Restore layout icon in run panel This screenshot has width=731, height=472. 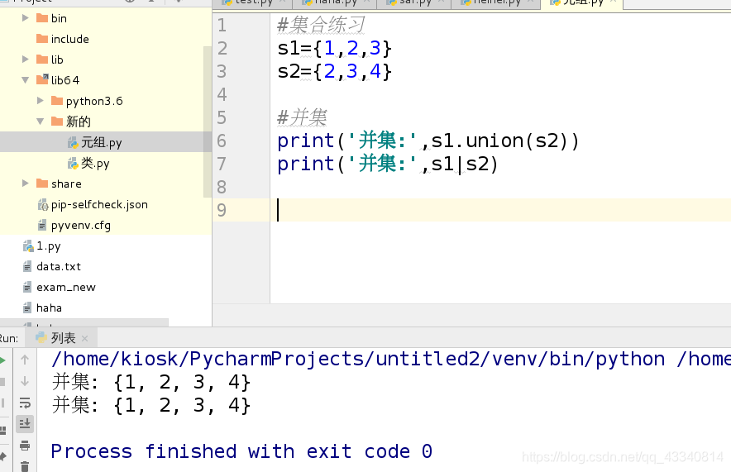(2, 431)
